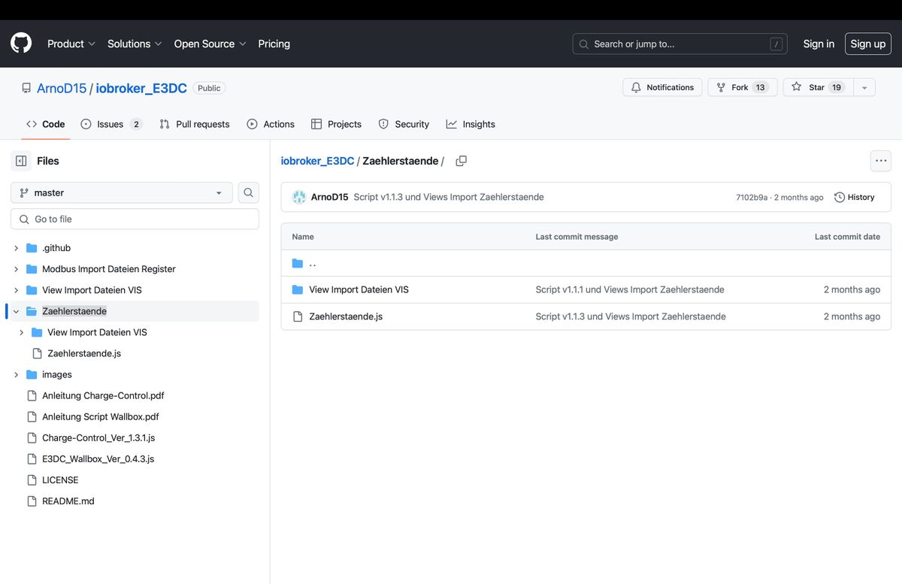Click ArnoD15's avatar in commit bar
The height and width of the screenshot is (584, 902).
pyautogui.click(x=298, y=197)
